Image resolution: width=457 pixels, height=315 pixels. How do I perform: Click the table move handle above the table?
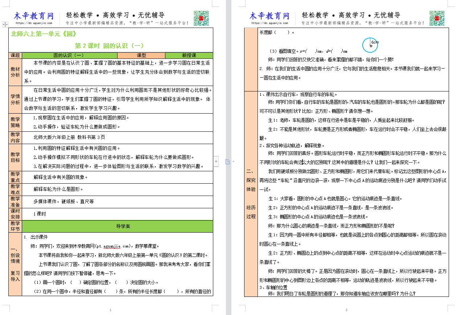pyautogui.click(x=5, y=25)
